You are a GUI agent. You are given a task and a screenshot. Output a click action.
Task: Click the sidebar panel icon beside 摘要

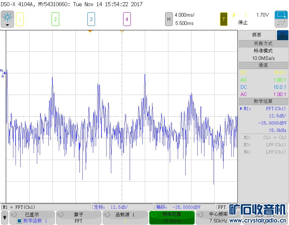point(282,35)
